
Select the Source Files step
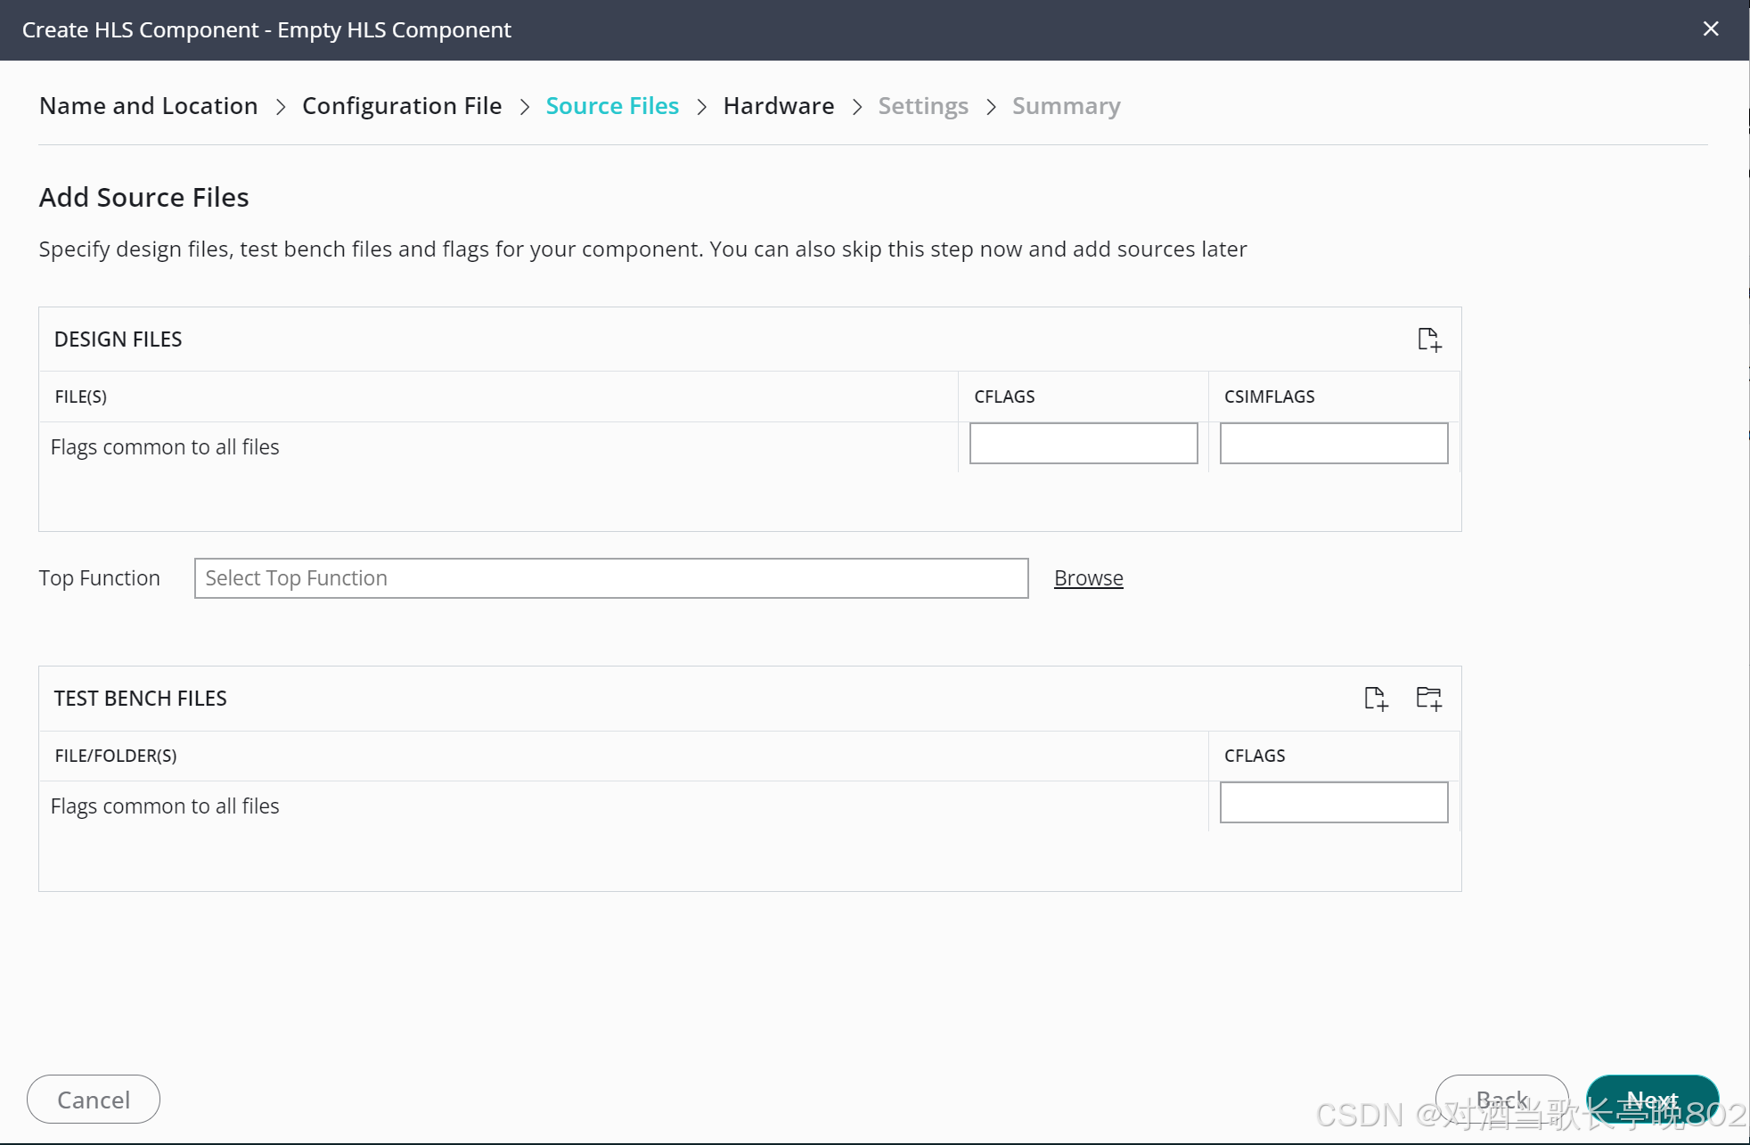[x=612, y=106]
